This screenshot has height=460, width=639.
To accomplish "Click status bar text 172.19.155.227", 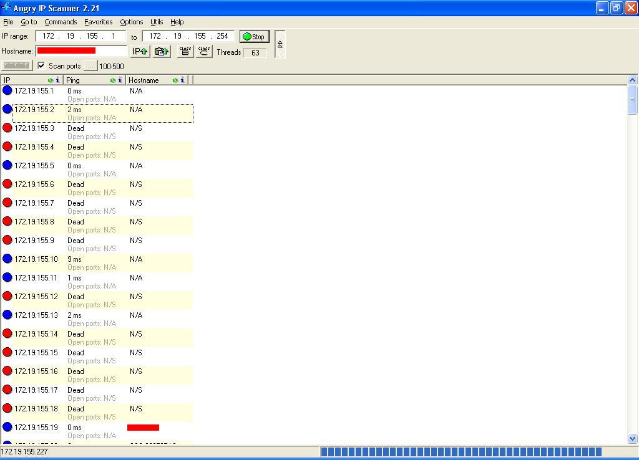I will [24, 452].
